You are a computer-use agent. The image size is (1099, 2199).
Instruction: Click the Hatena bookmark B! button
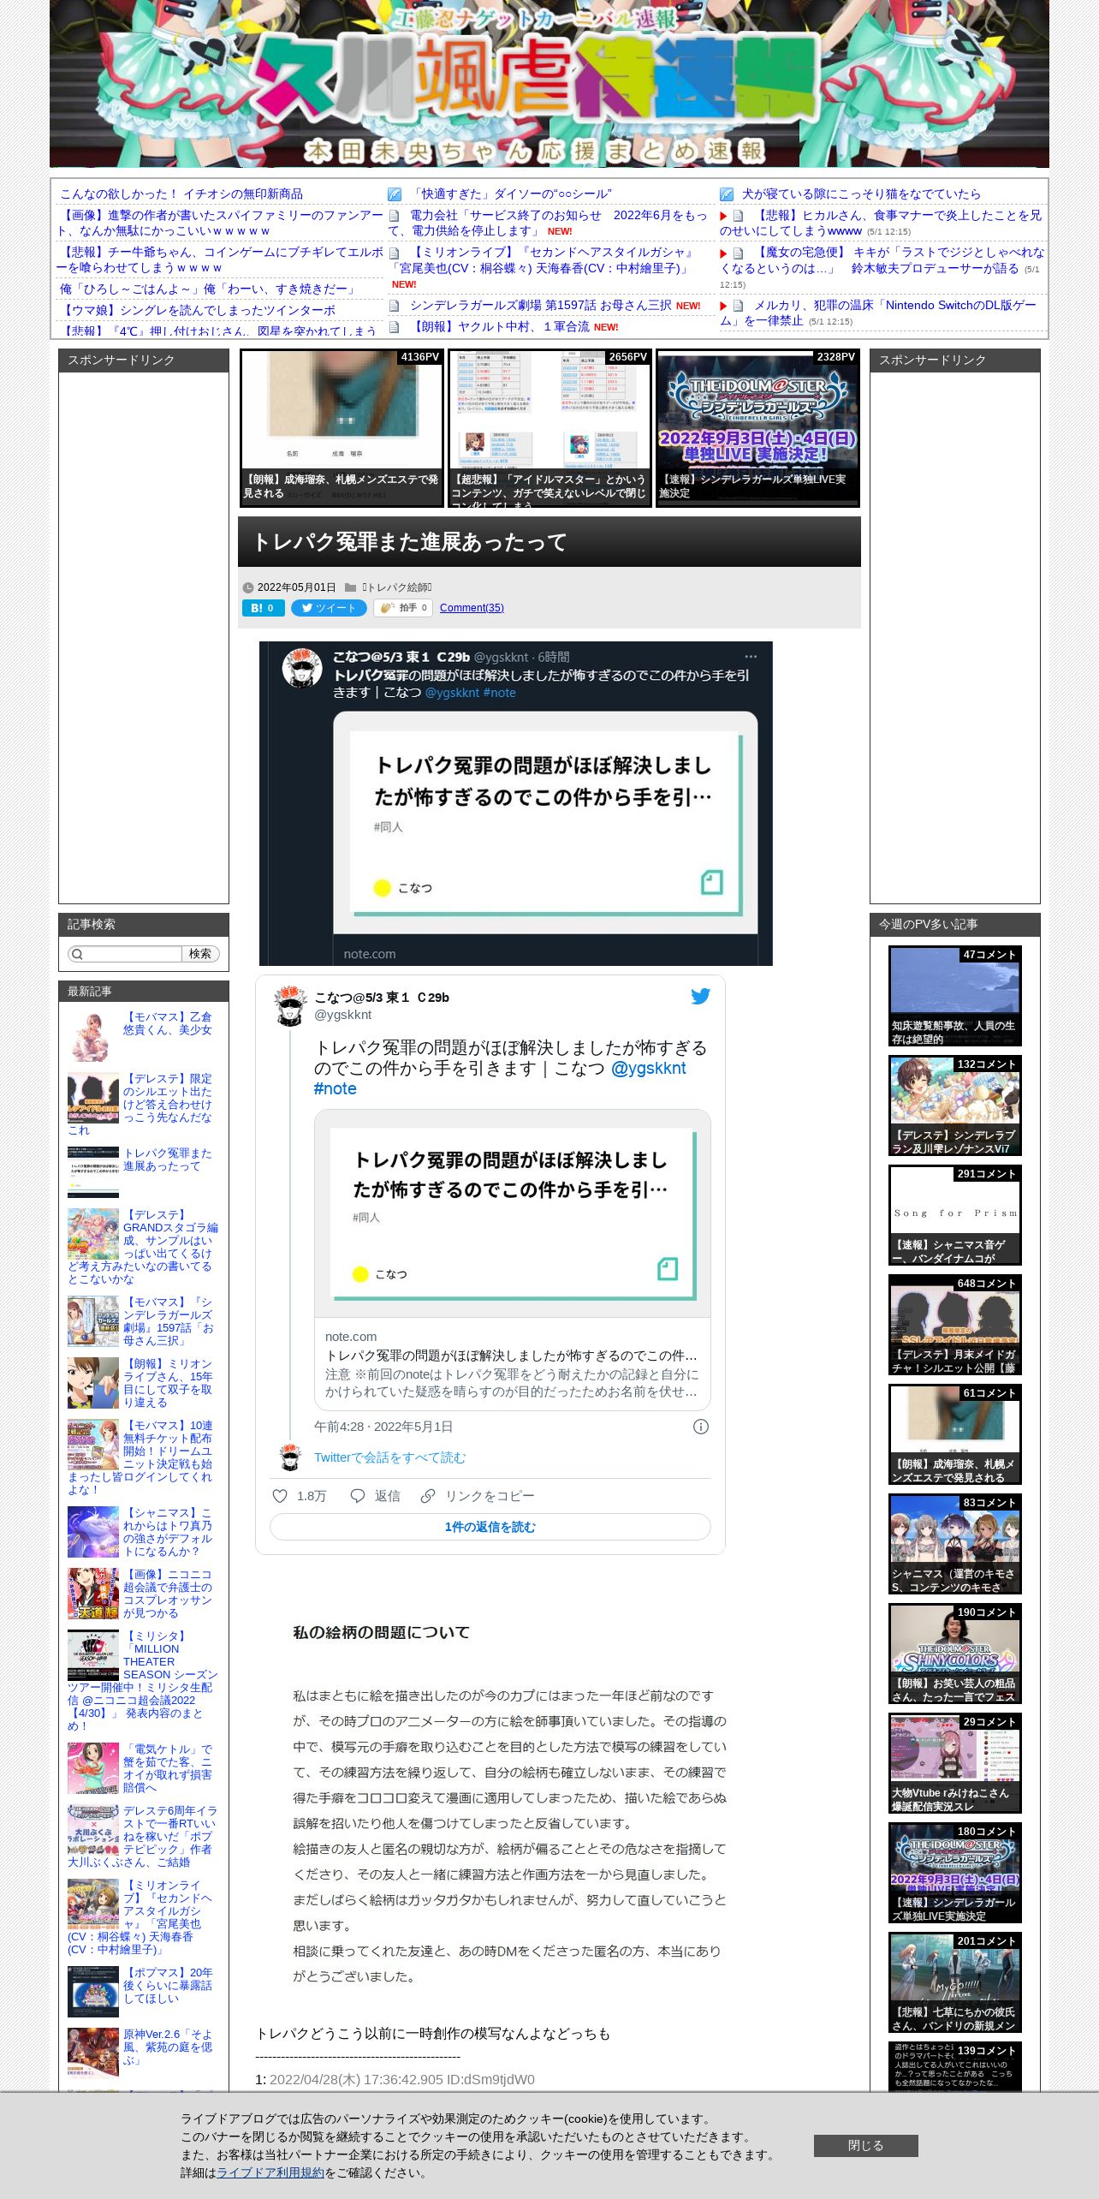click(263, 608)
